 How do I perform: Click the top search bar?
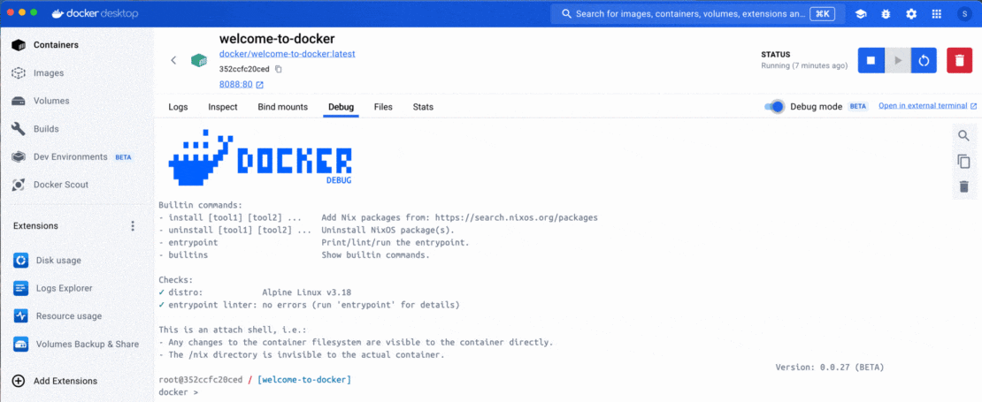point(698,14)
